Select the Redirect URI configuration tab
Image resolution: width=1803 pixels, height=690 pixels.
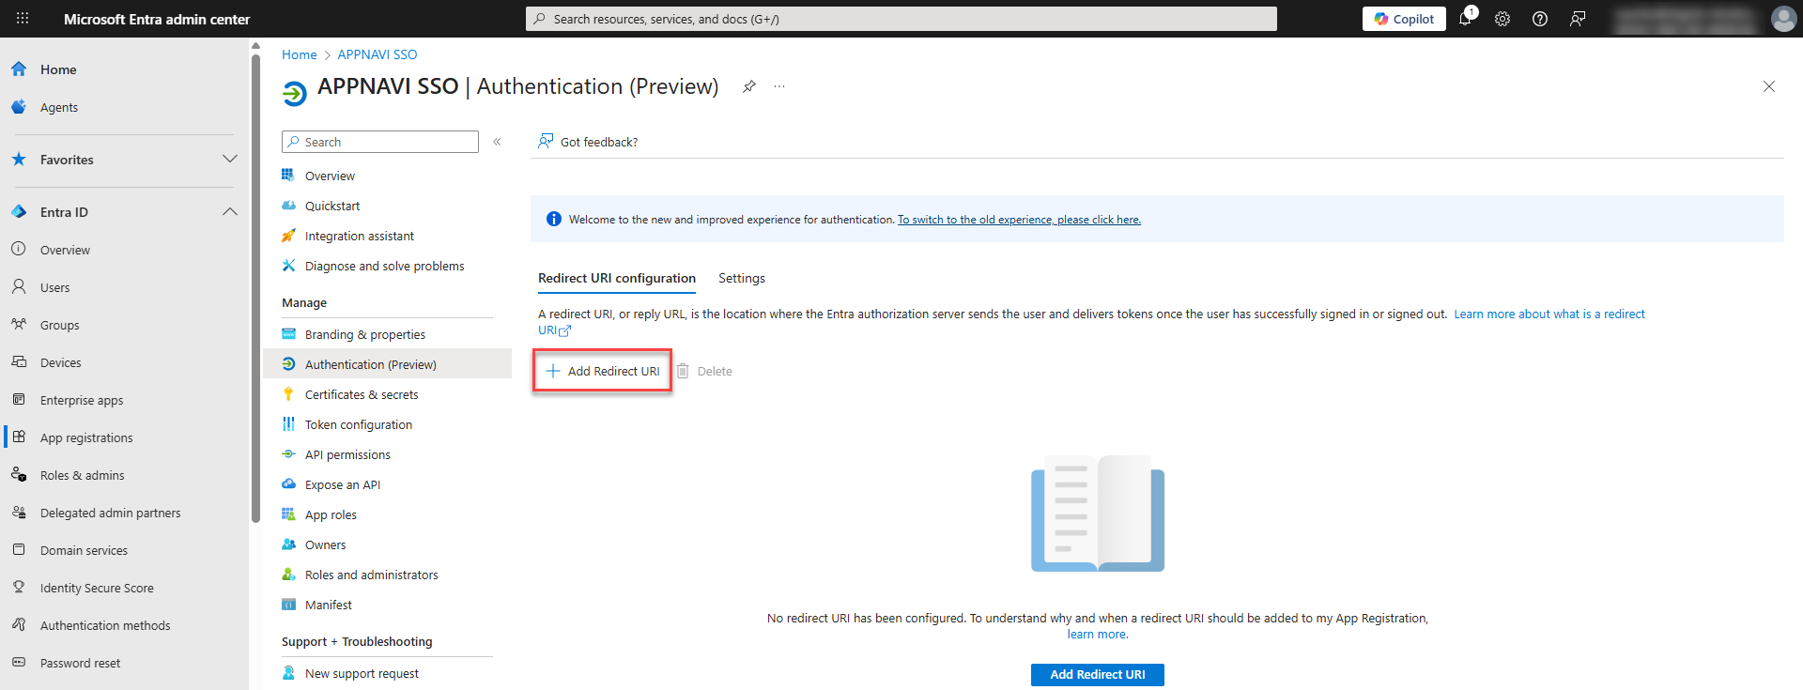[617, 278]
